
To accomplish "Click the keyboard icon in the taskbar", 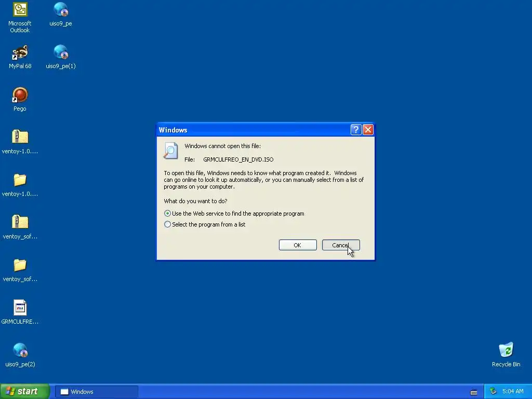I will click(474, 392).
